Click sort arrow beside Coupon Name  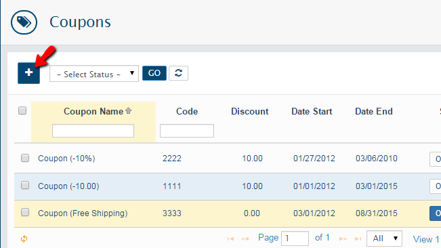tap(129, 110)
